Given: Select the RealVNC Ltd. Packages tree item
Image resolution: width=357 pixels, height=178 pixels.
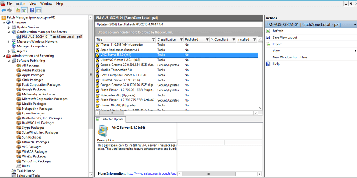Looking at the screenshot, I should pyautogui.click(x=38, y=123).
